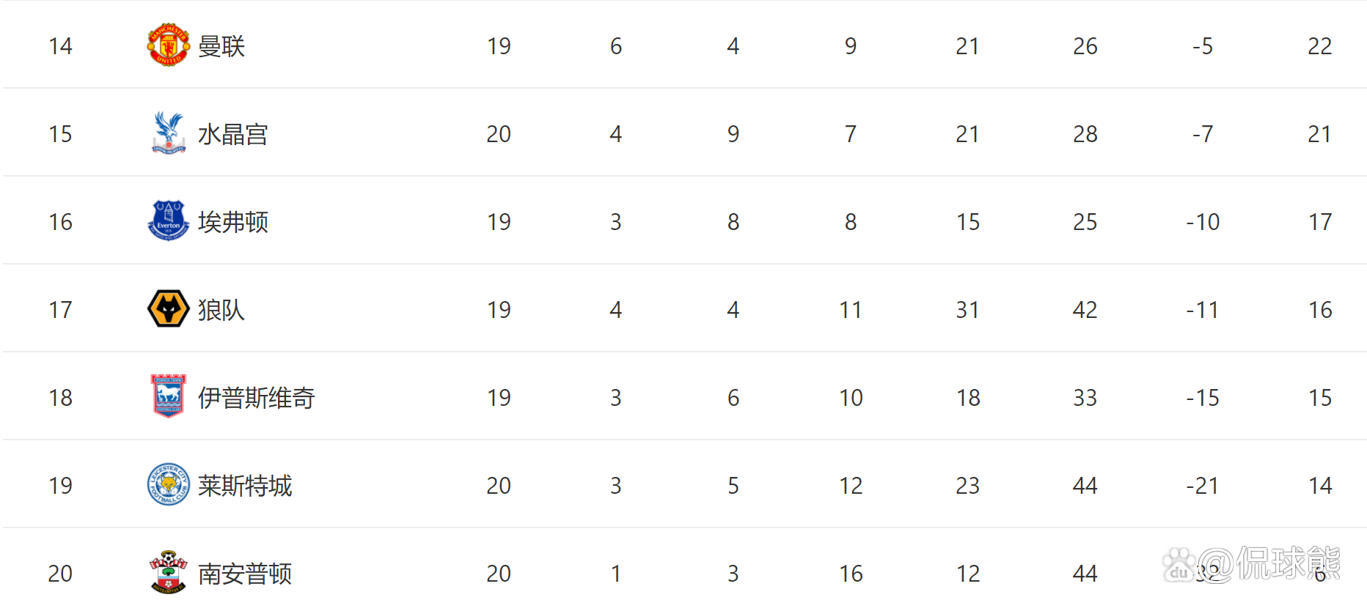The width and height of the screenshot is (1367, 611).
Task: Click the Leicester City fox badge
Action: [x=168, y=485]
